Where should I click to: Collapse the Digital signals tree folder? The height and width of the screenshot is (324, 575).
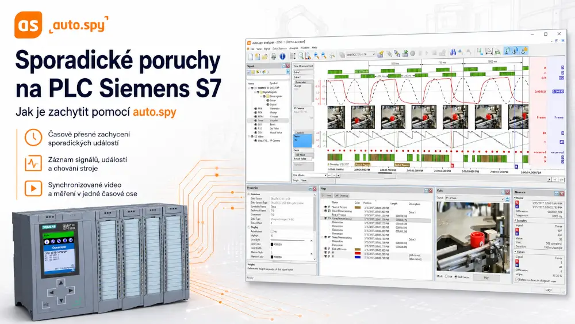coord(255,92)
